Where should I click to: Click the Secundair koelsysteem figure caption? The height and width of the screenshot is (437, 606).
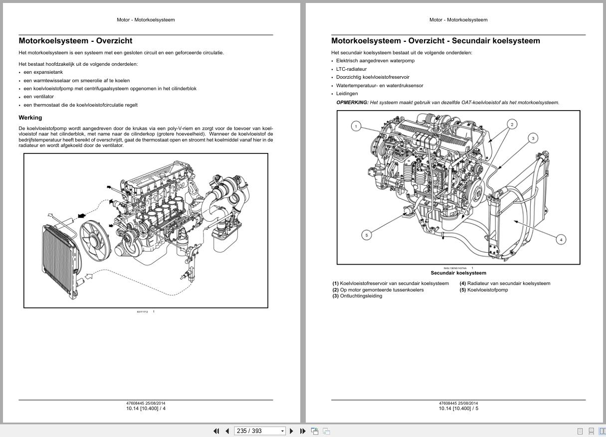point(458,273)
